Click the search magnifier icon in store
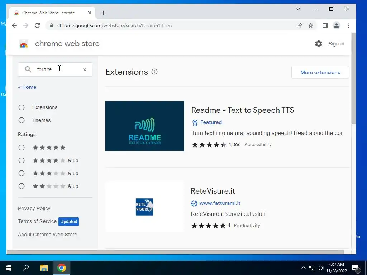The image size is (367, 275). click(28, 69)
